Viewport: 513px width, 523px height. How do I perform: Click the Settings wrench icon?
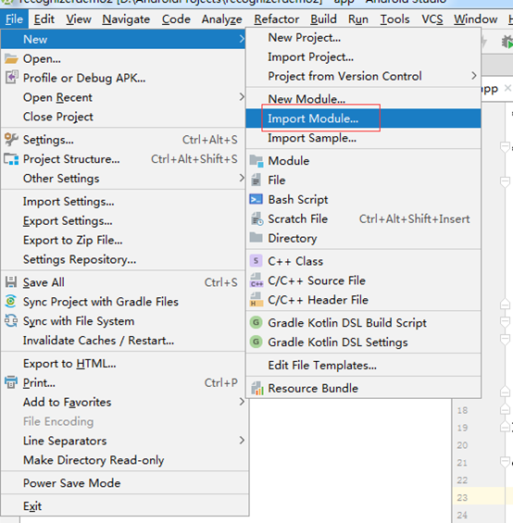pos(11,140)
